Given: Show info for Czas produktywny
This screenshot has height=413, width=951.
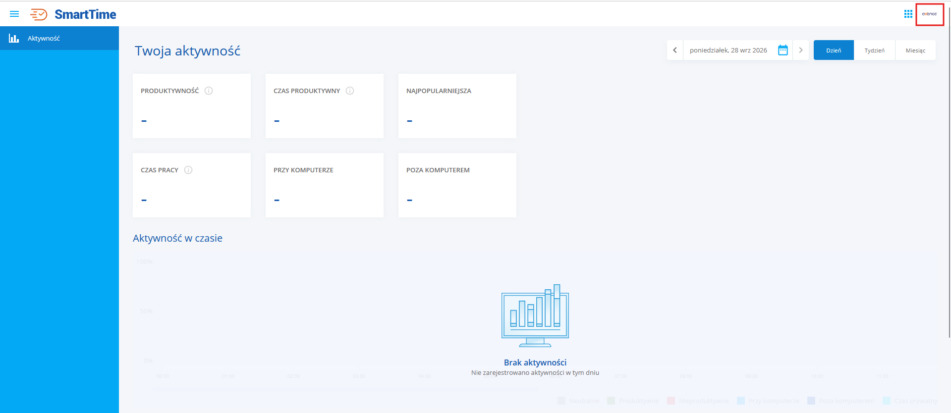Looking at the screenshot, I should coord(350,91).
